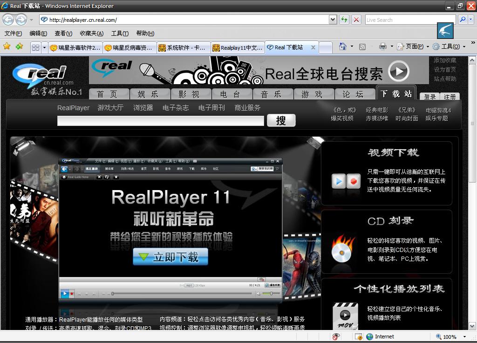This screenshot has height=343, width=477.
Task: Go to the 论坛 site navigation tab
Action: pyautogui.click(x=354, y=94)
